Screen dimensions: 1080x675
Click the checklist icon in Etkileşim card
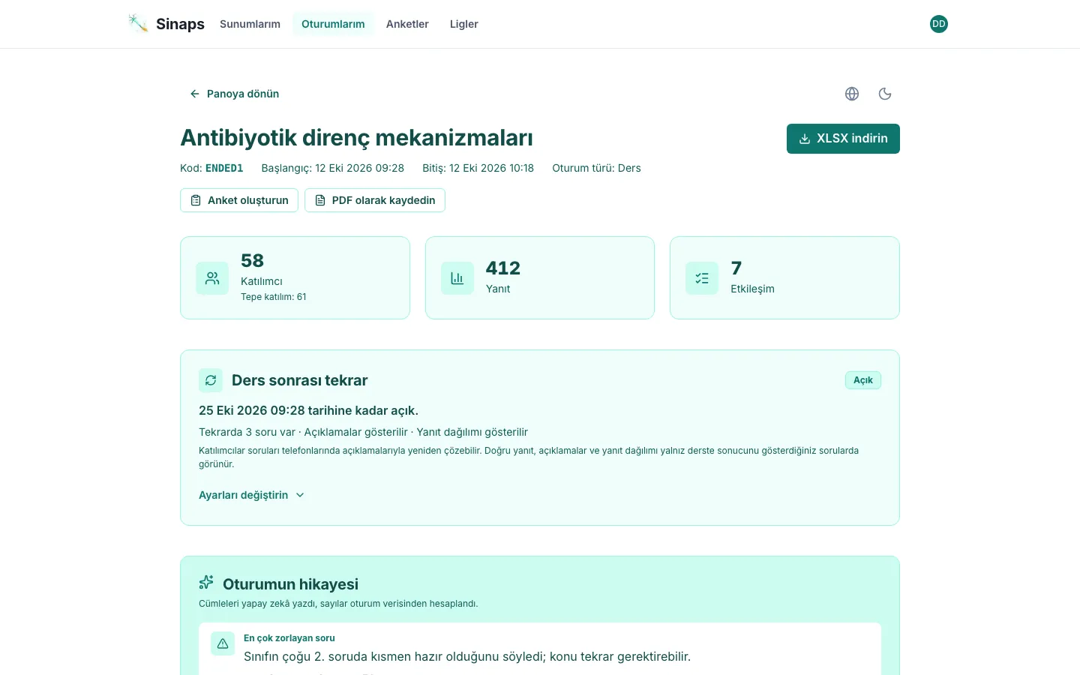pos(702,278)
